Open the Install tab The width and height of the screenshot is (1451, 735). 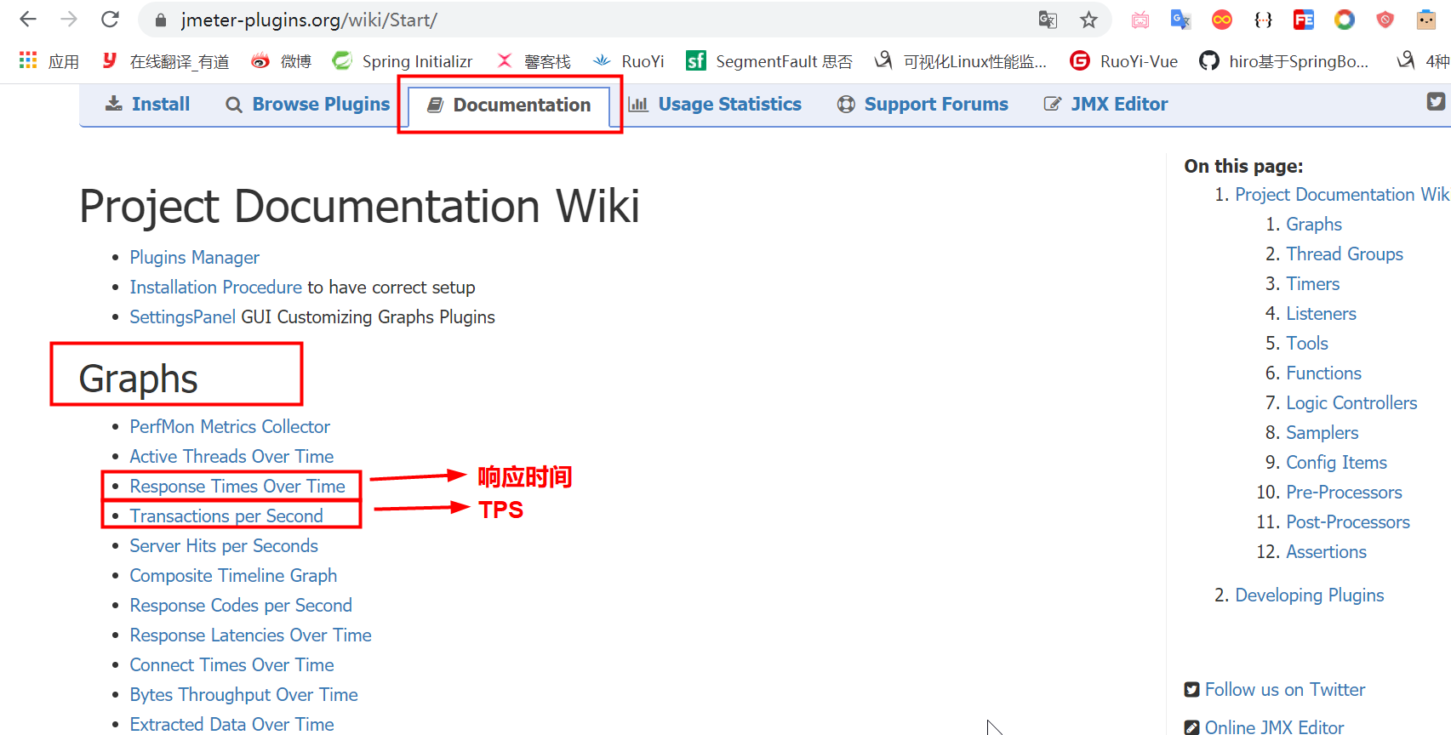tap(147, 104)
